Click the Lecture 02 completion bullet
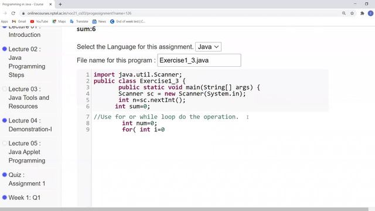Viewport: 375px width, 211px height. (5, 49)
